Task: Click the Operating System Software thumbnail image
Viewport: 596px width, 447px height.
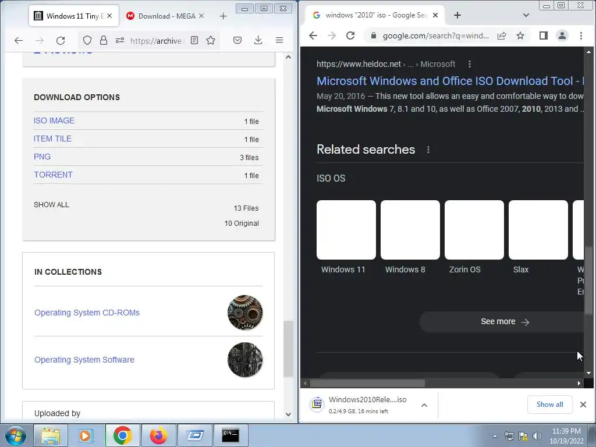Action: 245,360
